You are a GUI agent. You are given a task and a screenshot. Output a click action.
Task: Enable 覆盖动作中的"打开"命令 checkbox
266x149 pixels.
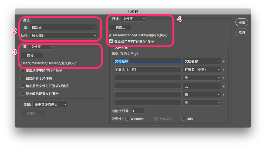(x=23, y=70)
